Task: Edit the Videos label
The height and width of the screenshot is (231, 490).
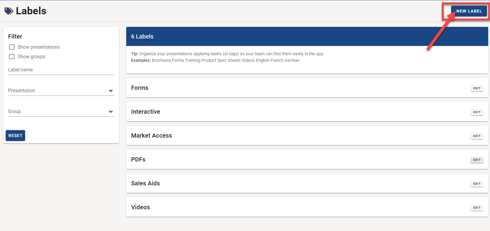Action: point(477,208)
